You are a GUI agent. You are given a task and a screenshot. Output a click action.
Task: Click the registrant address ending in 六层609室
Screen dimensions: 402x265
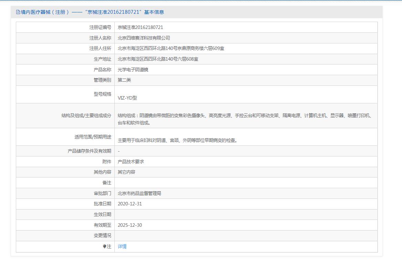pyautogui.click(x=171, y=49)
